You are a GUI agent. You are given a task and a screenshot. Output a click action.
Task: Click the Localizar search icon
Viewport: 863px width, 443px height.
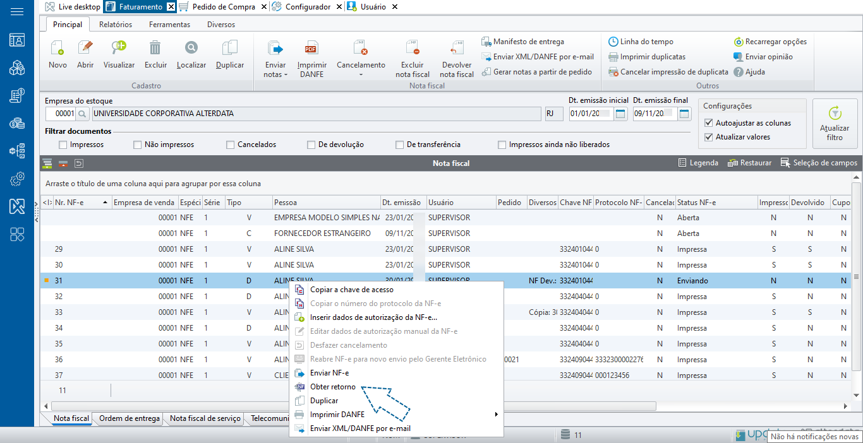[191, 48]
